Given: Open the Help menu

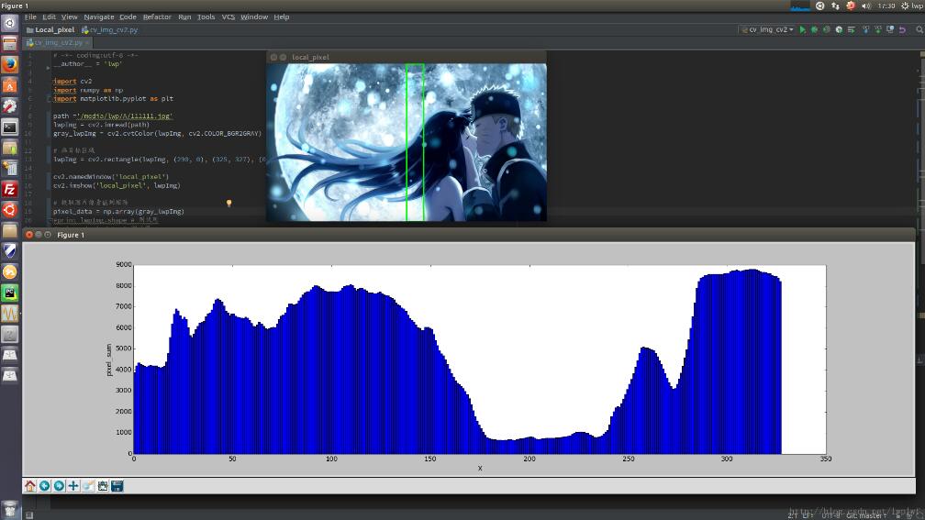Looking at the screenshot, I should [282, 17].
